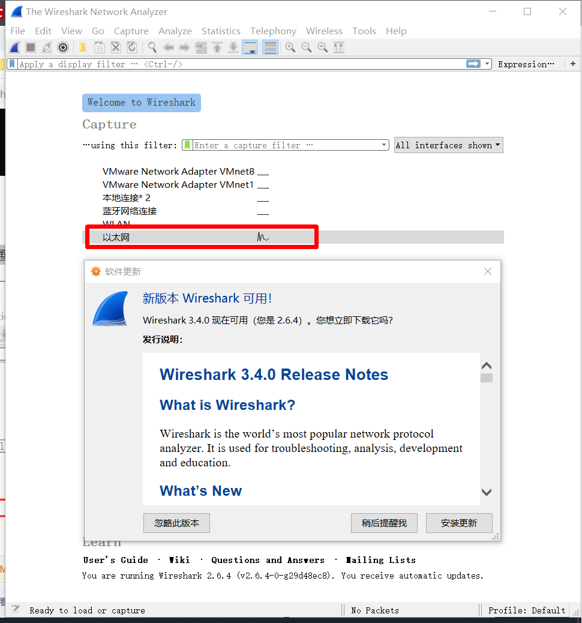
Task: Click 忽略此版本 button
Action: [x=176, y=523]
